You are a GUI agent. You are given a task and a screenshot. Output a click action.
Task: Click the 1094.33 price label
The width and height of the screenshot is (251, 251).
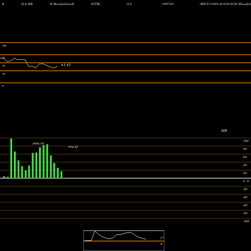[38, 144]
